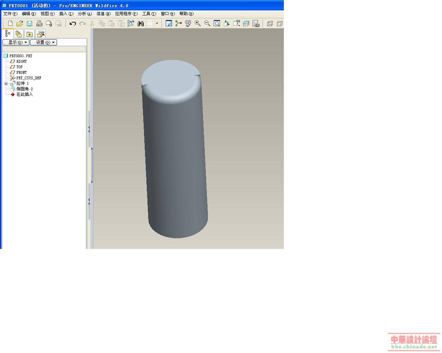The width and height of the screenshot is (442, 353).
Task: Click the binoculars Find icon
Action: pyautogui.click(x=140, y=23)
